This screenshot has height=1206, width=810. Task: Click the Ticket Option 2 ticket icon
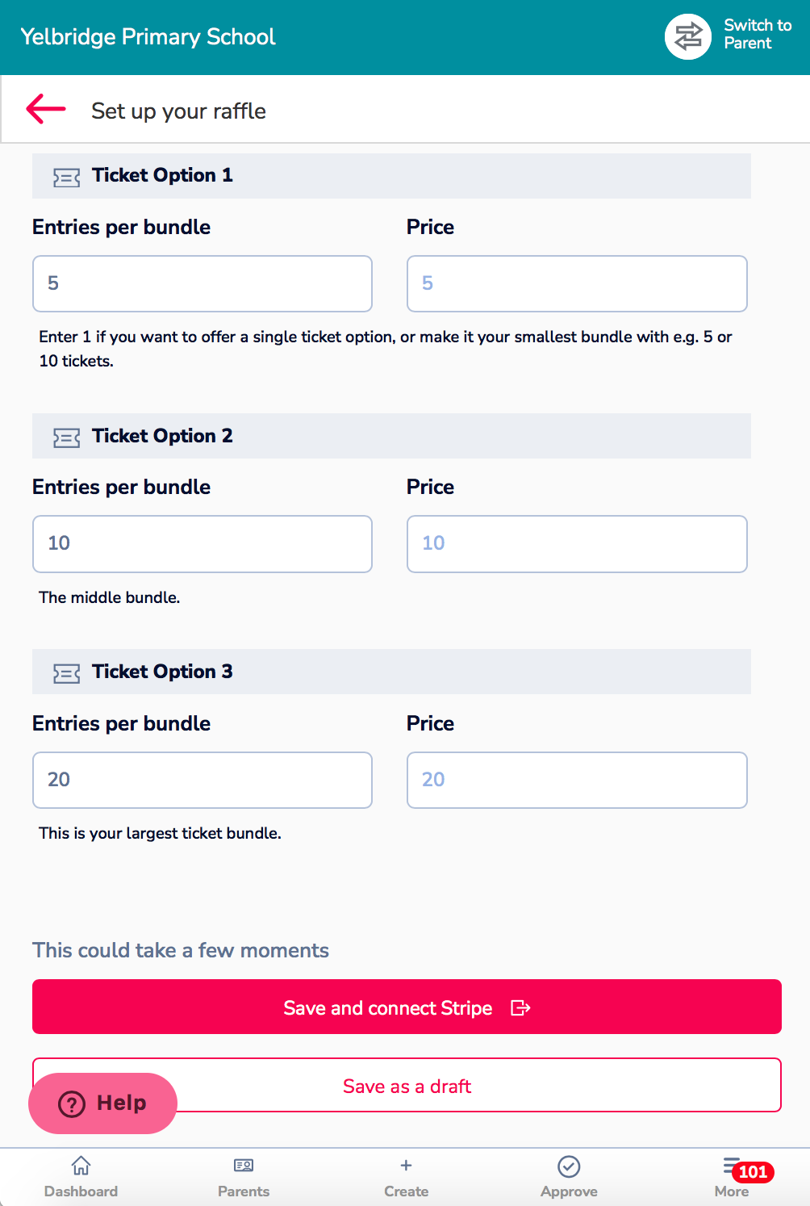66,438
